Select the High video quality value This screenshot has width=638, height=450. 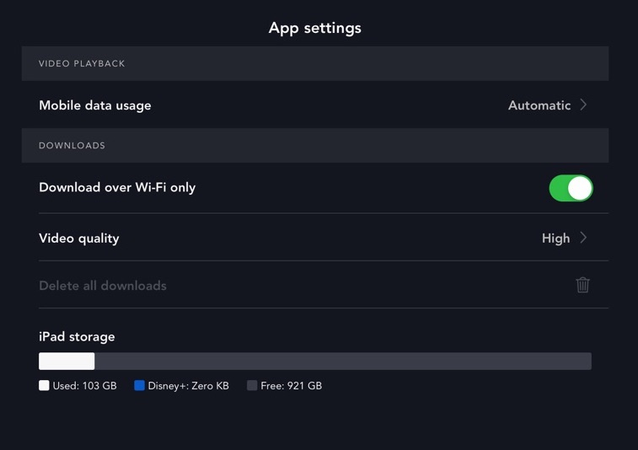coord(555,238)
